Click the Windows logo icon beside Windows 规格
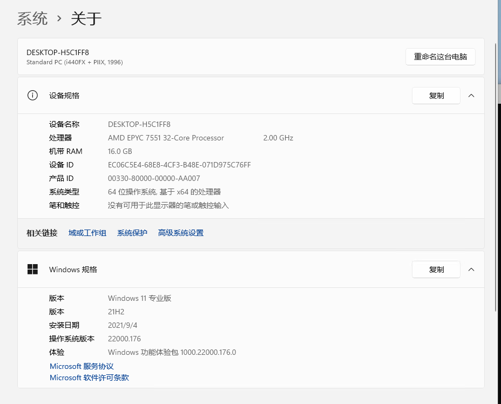Viewport: 501px width, 404px height. (x=32, y=269)
